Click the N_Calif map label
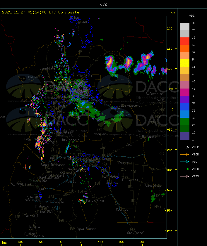The image size is (207, 246). coord(86,76)
